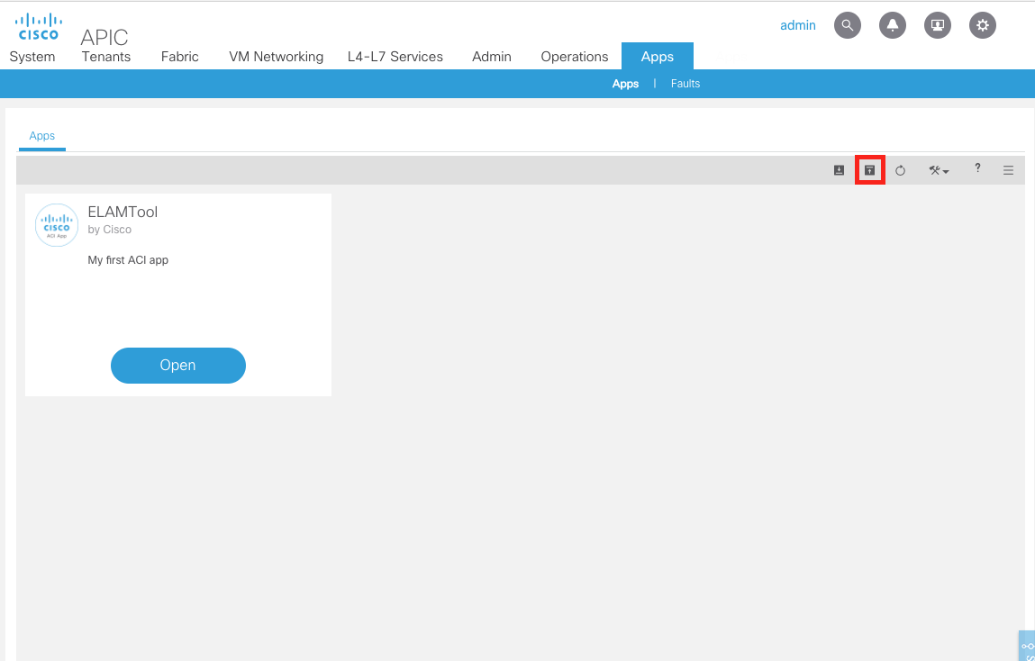Expand the tools wrench dropdown
Image resolution: width=1035 pixels, height=661 pixels.
click(939, 170)
